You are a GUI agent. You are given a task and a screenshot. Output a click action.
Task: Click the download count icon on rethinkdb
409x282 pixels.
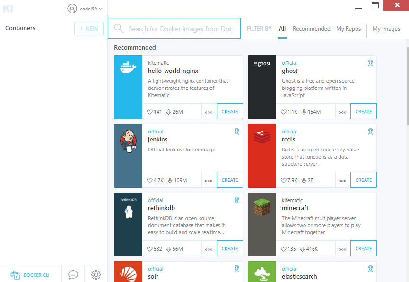click(x=169, y=249)
